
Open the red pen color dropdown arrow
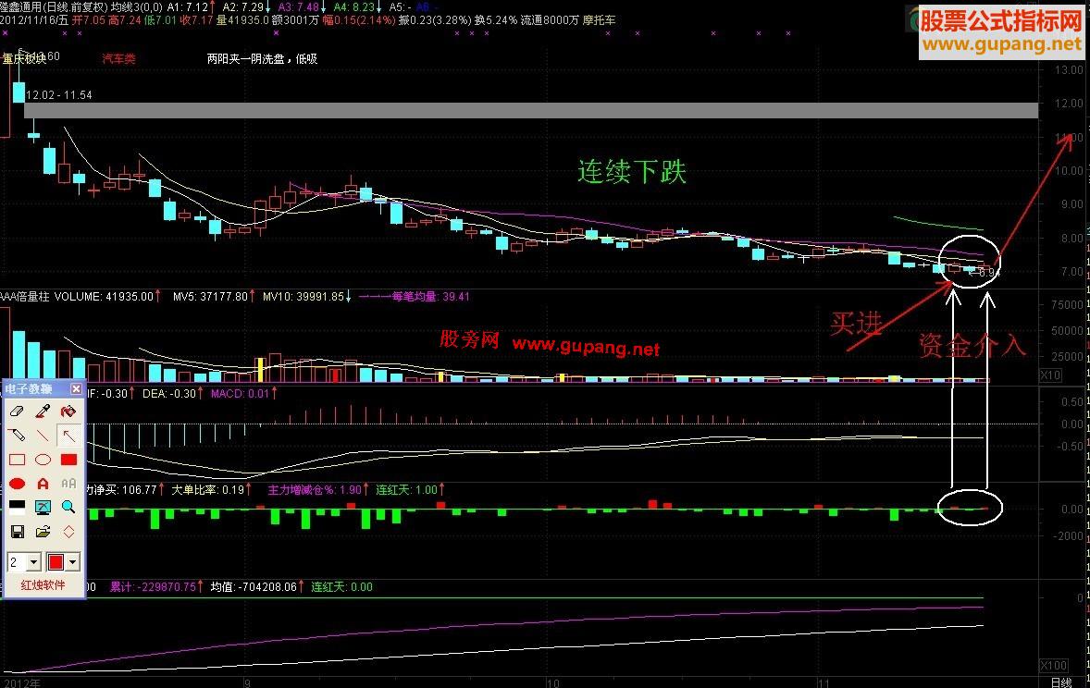pyautogui.click(x=72, y=561)
